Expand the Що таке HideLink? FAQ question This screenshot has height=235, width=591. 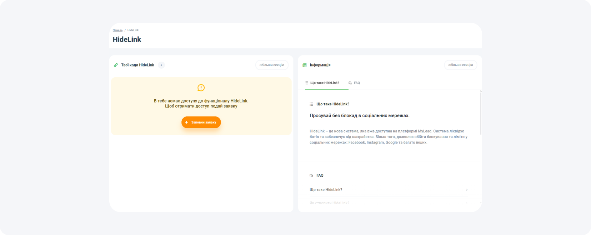click(326, 190)
